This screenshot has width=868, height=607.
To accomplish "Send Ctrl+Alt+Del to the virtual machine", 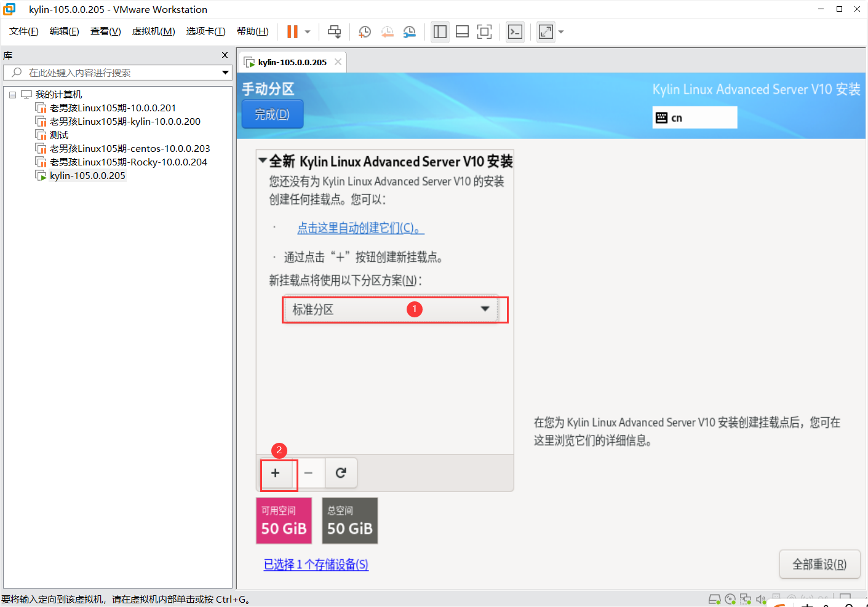I will [x=334, y=32].
